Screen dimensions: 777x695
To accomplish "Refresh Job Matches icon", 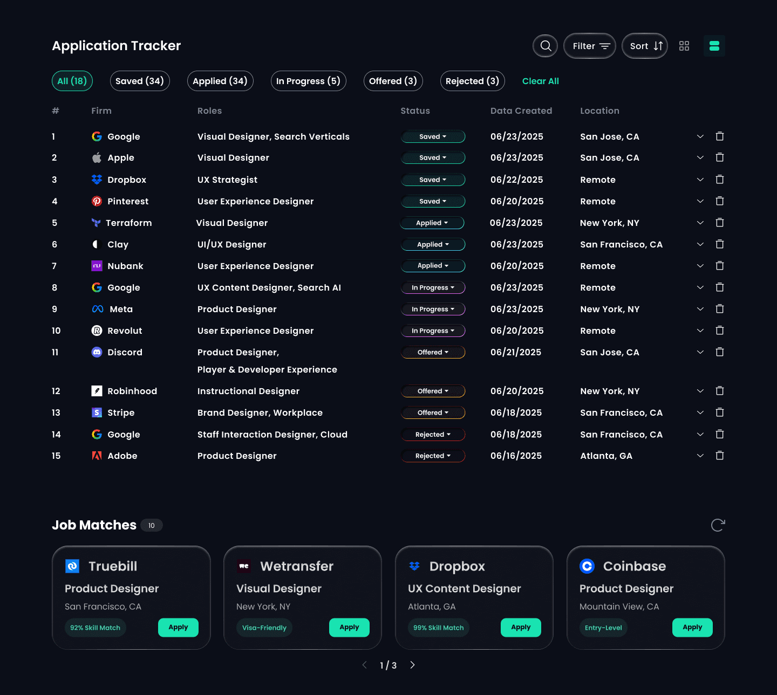I will pyautogui.click(x=718, y=525).
